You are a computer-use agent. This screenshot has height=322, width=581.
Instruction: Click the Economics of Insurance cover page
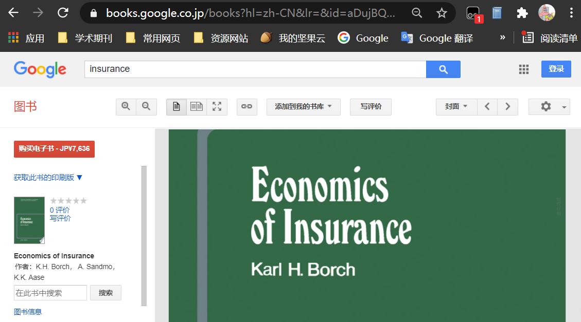tap(367, 225)
